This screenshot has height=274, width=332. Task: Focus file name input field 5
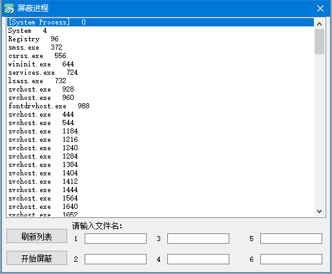[x=291, y=239]
